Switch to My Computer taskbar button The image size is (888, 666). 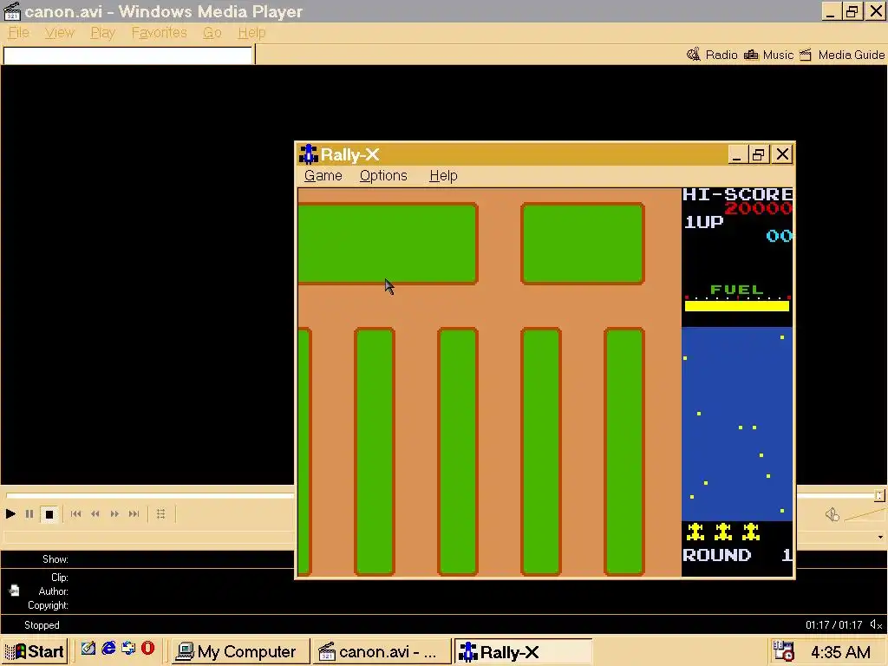tap(240, 652)
